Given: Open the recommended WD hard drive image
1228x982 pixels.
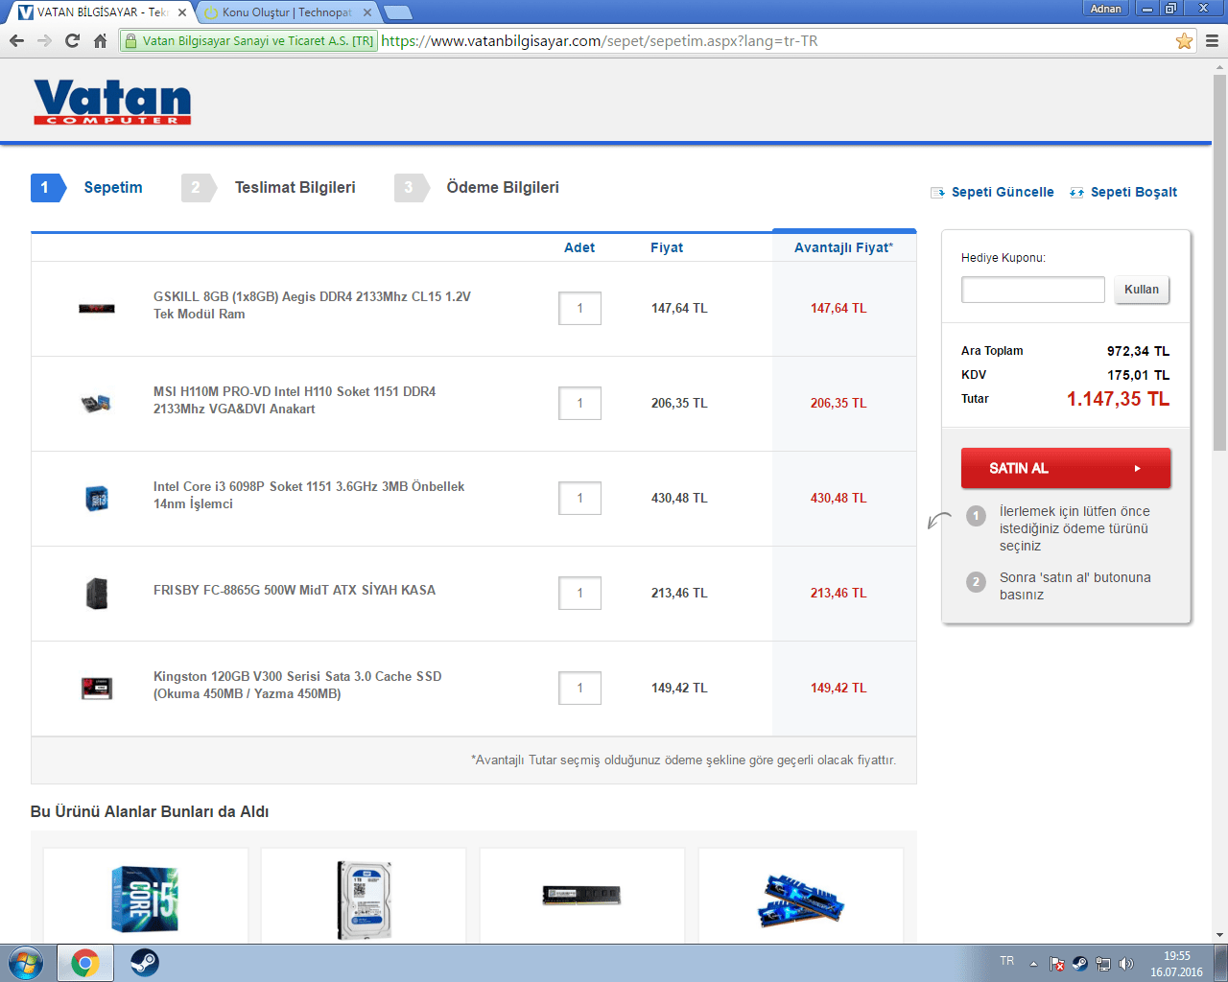Looking at the screenshot, I should pos(364,900).
